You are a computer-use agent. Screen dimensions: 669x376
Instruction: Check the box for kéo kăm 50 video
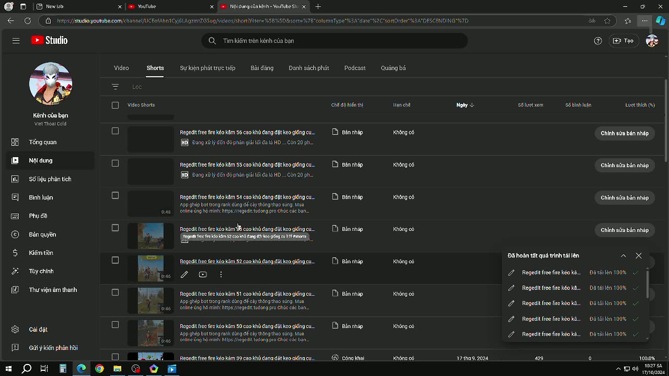click(x=116, y=325)
